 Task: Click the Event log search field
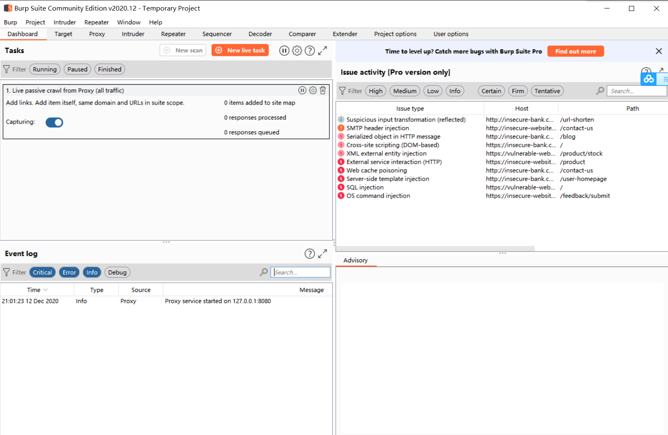coord(301,272)
